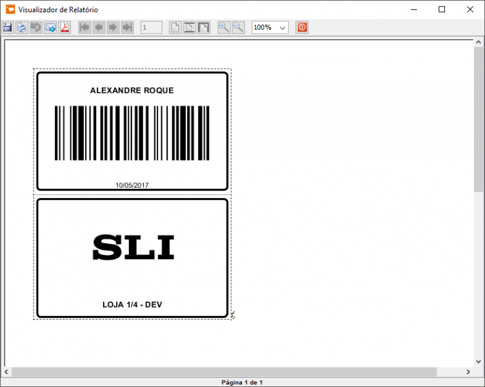The image size is (485, 387).
Task: Click the vertical scrollbar thumb
Action: pyautogui.click(x=478, y=119)
